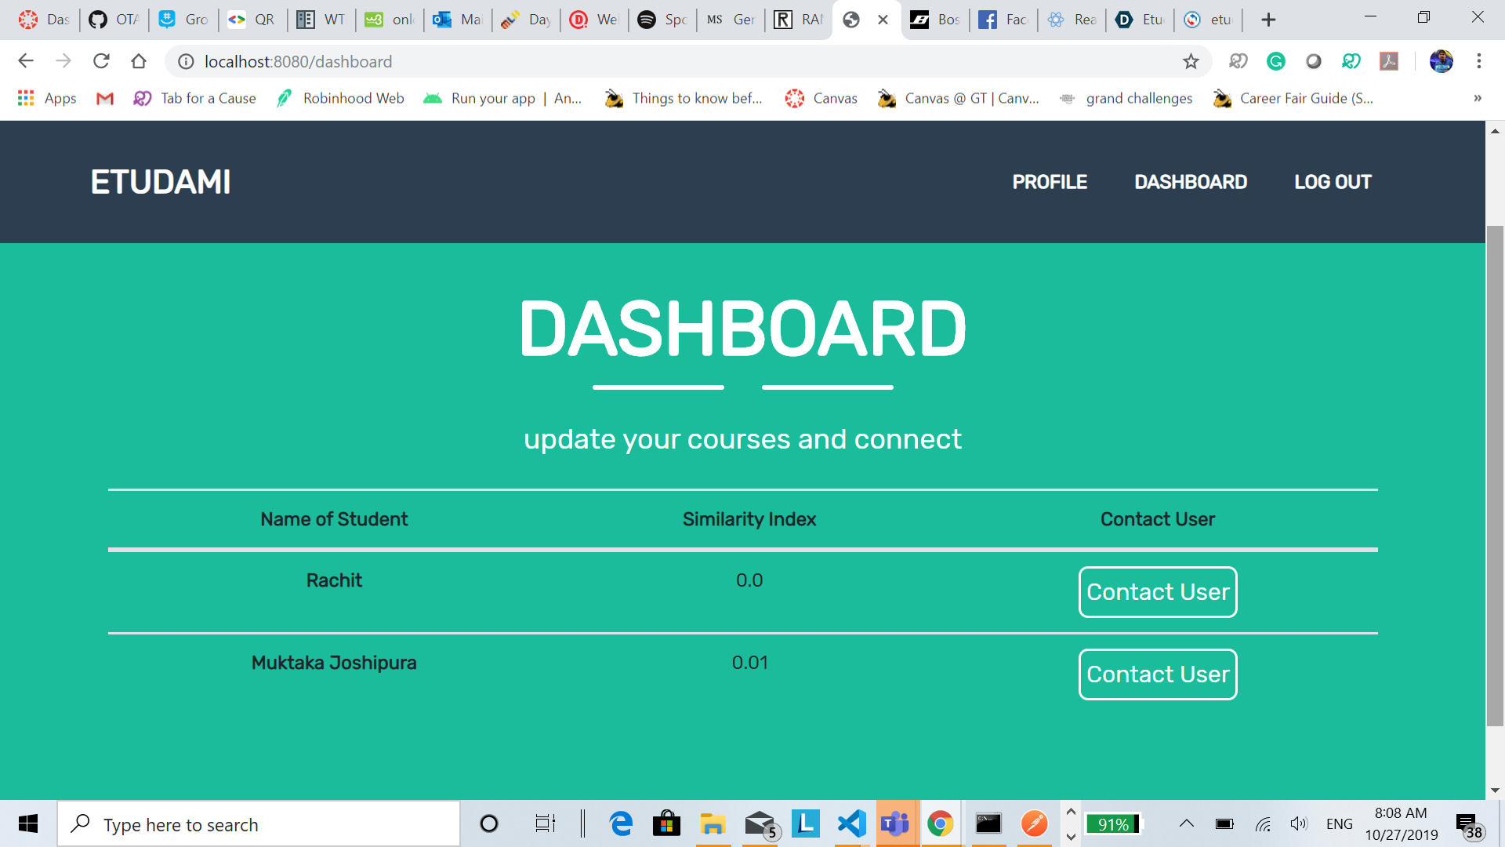This screenshot has width=1505, height=847.
Task: Click the browser reload icon
Action: pyautogui.click(x=101, y=61)
